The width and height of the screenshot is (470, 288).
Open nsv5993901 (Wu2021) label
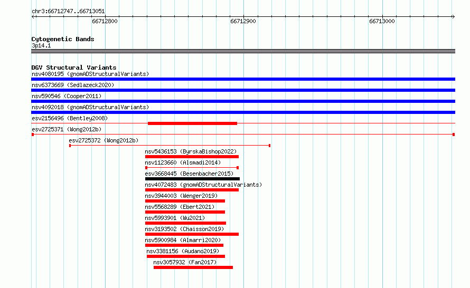coord(175,218)
